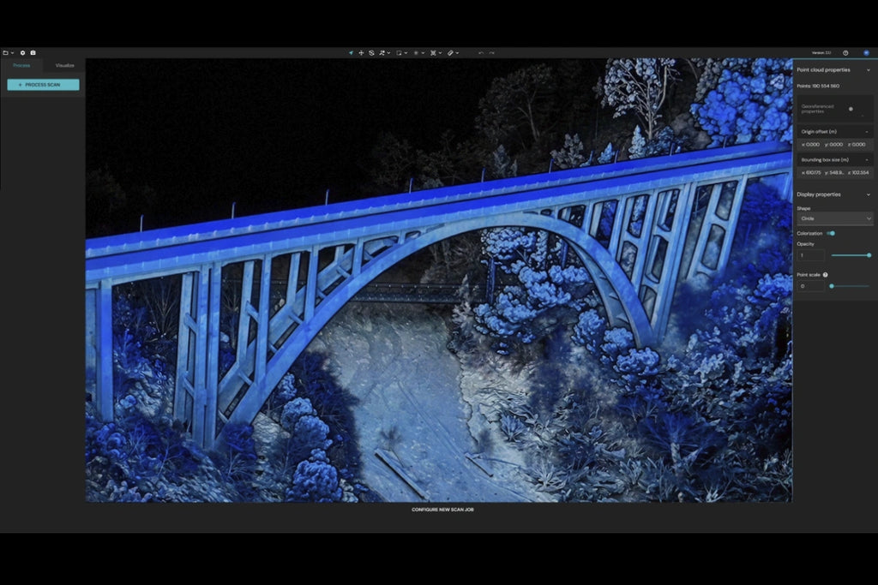Click the Opacity slider track
Screen dimensions: 878x585
coord(851,255)
